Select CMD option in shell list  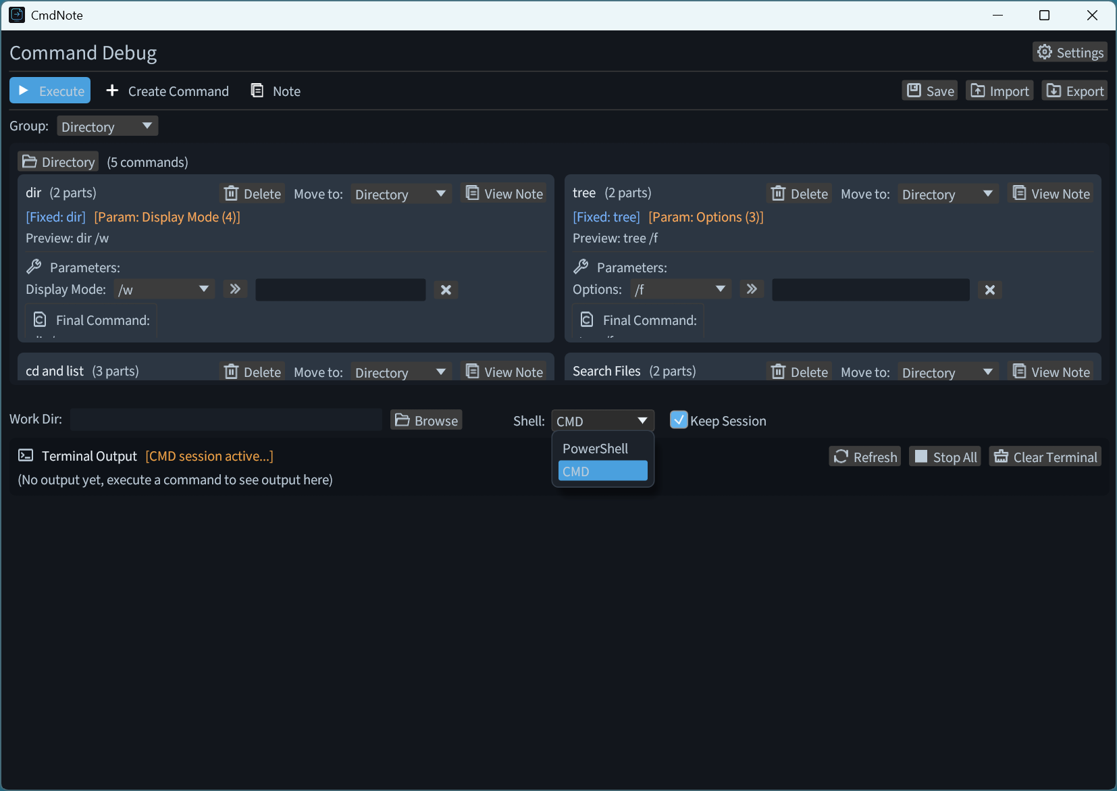602,471
